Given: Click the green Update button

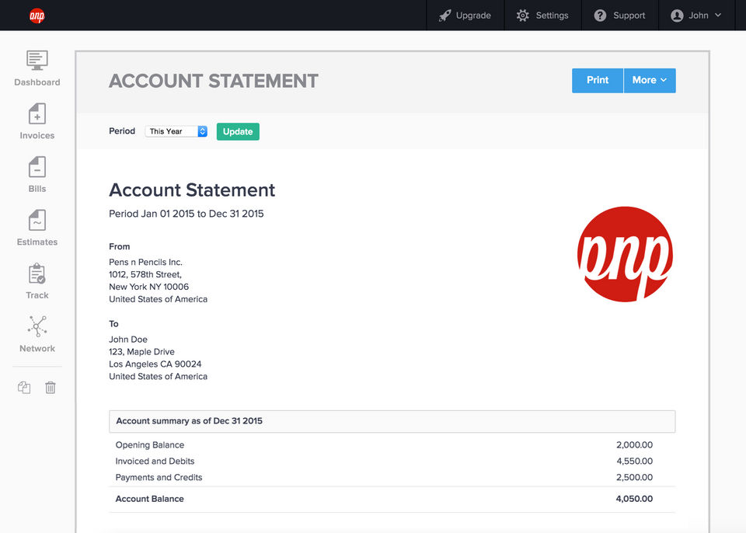Looking at the screenshot, I should pyautogui.click(x=238, y=131).
